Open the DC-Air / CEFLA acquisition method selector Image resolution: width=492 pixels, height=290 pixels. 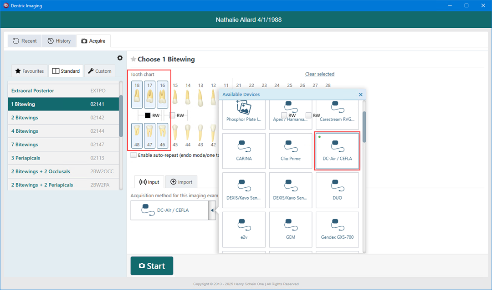point(169,210)
